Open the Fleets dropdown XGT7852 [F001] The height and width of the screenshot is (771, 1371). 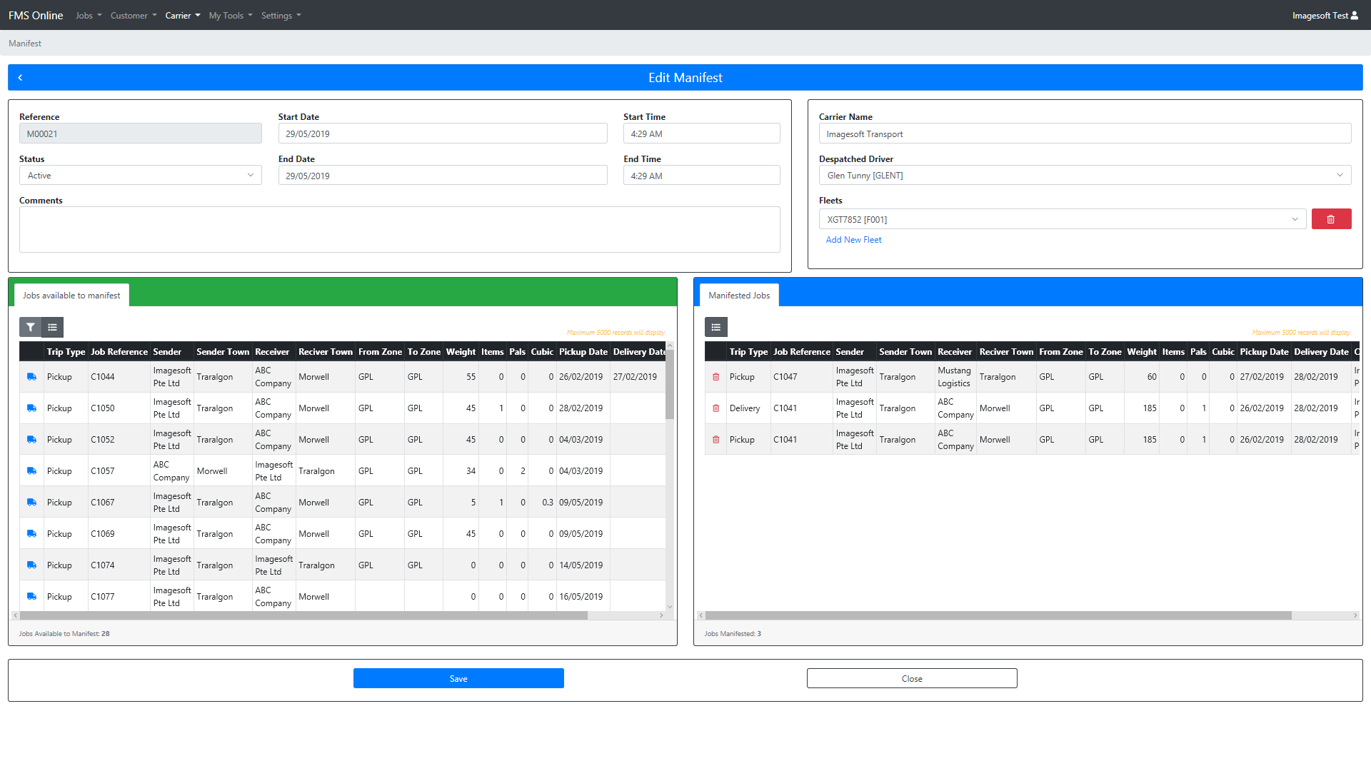(x=1062, y=219)
